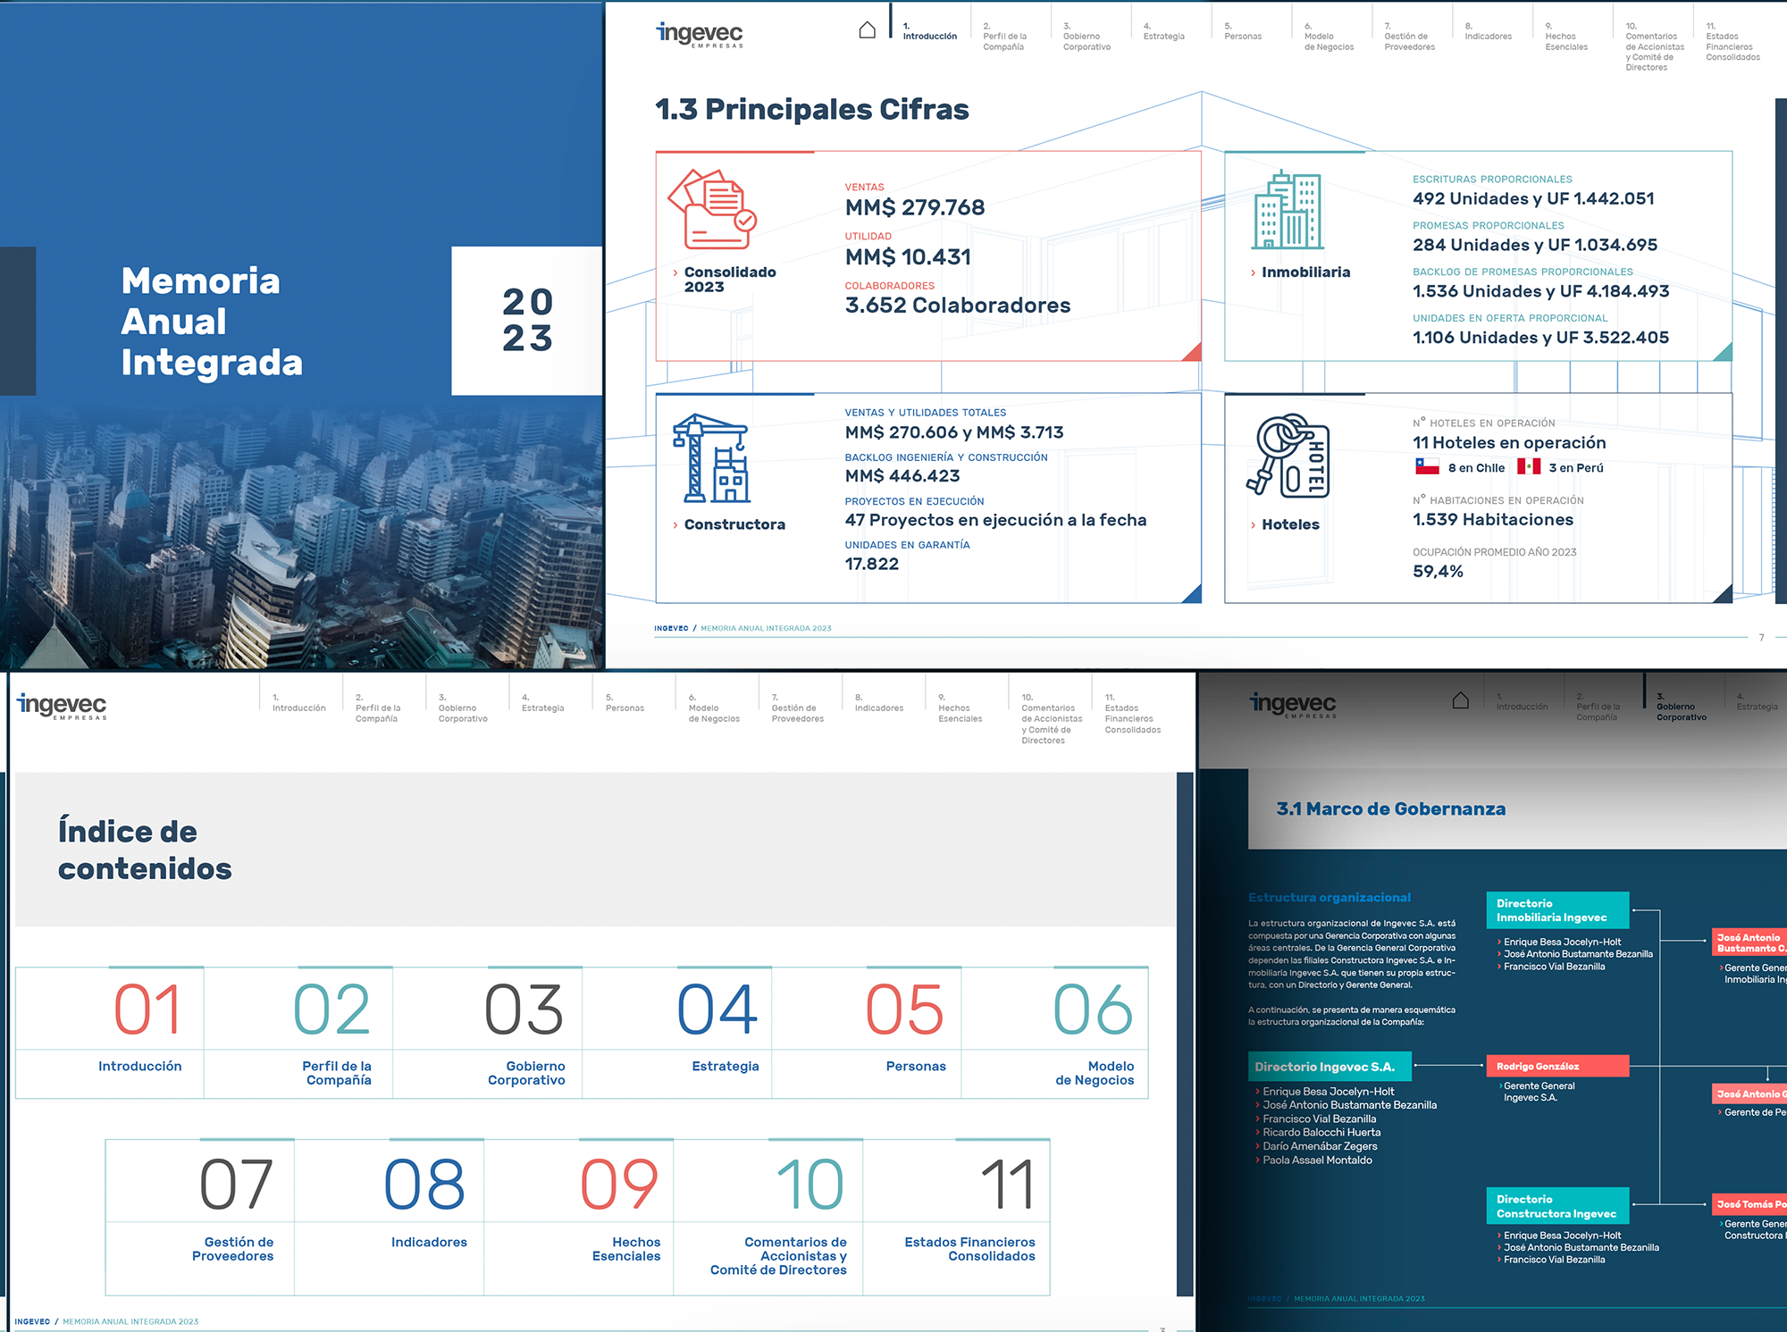
Task: Select index tile 01 Introducción
Action: pyautogui.click(x=110, y=1032)
